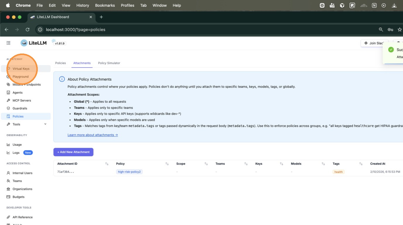The image size is (403, 225).
Task: Switch to the Policies tab
Action: click(61, 63)
